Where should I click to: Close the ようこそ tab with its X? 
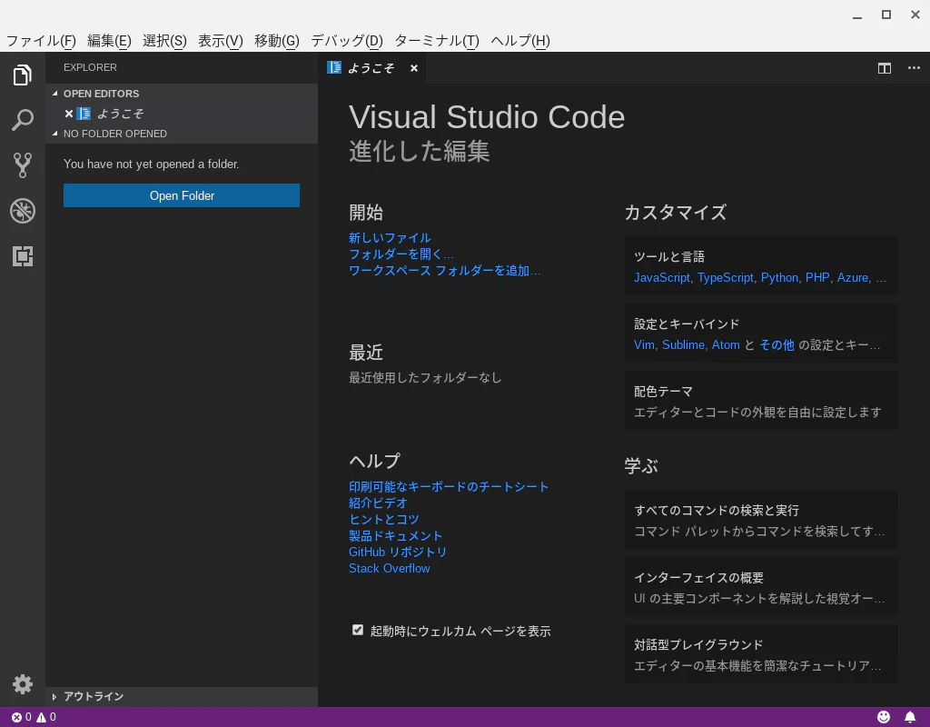tap(414, 68)
